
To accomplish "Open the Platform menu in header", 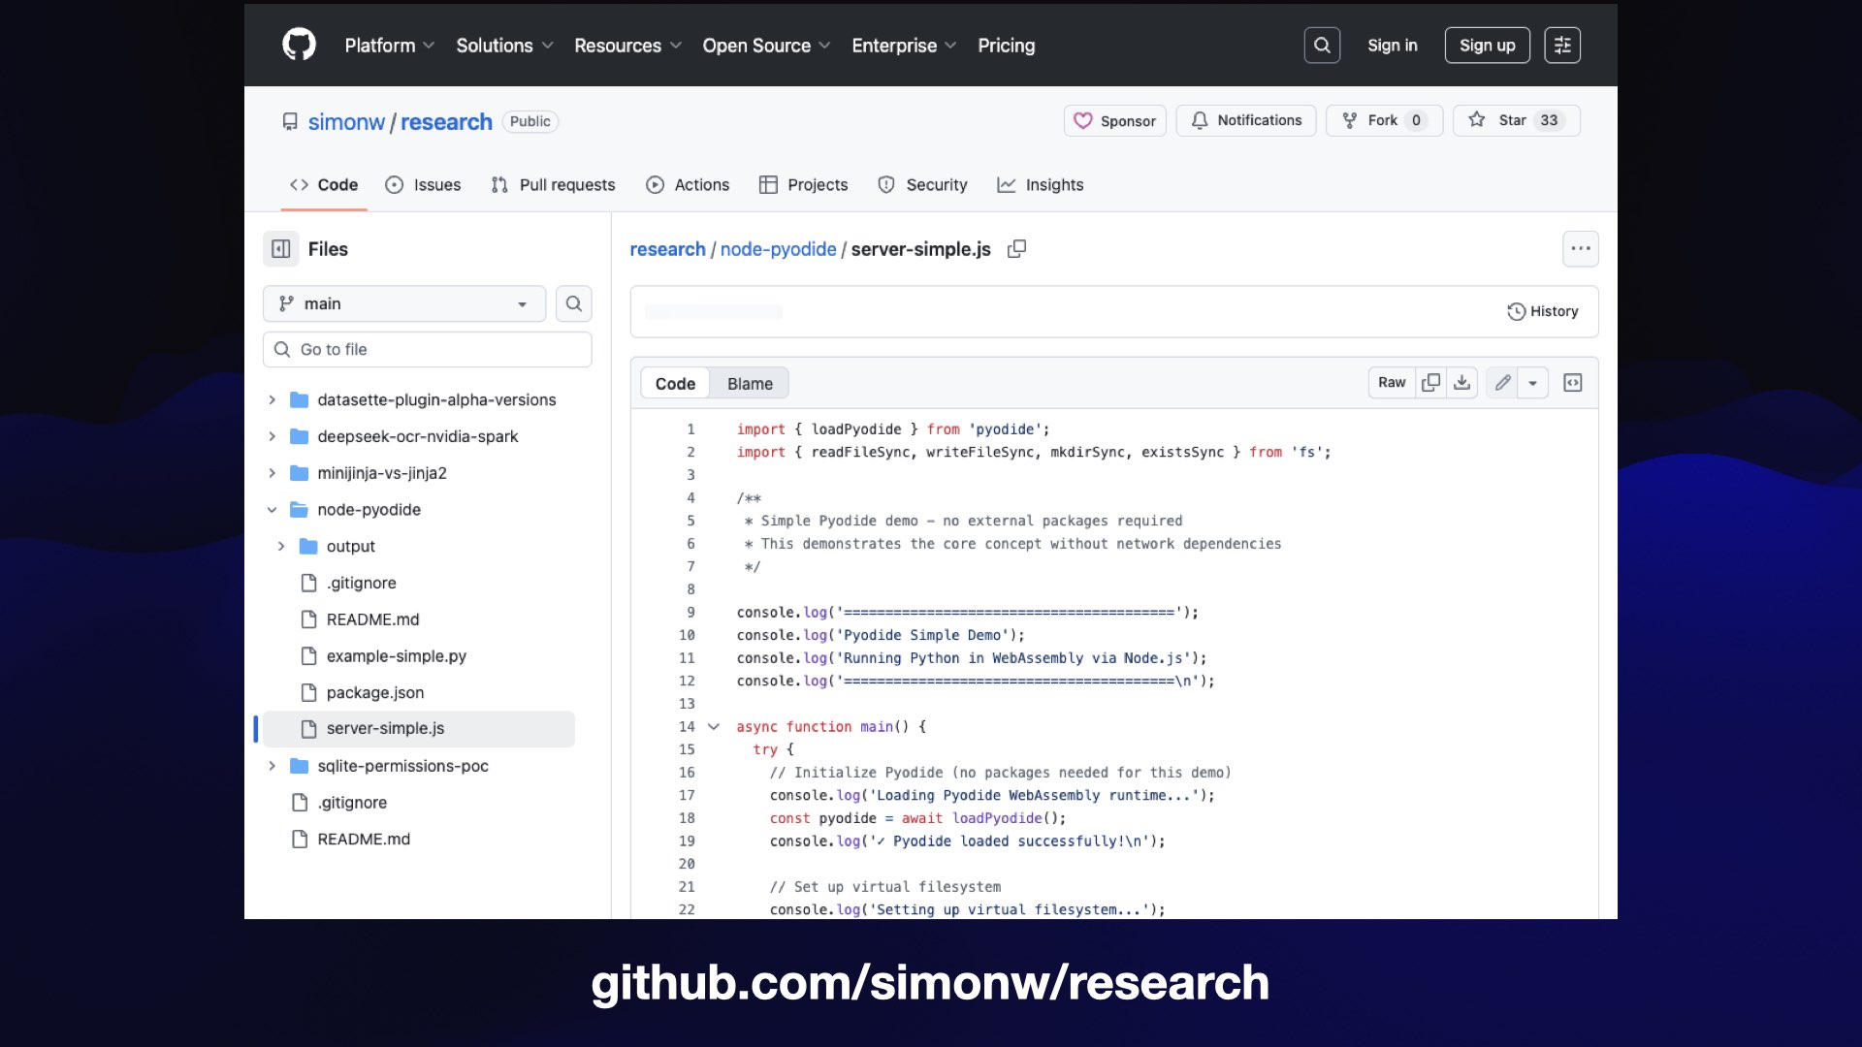I will [389, 46].
